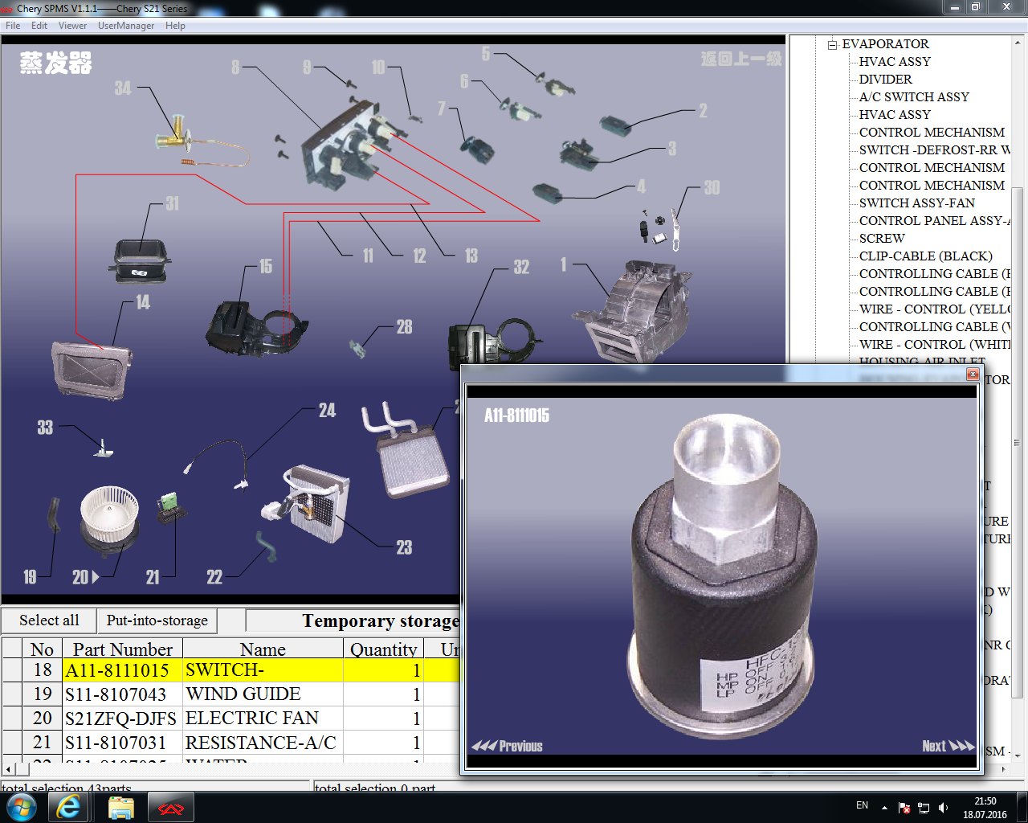This screenshot has width=1028, height=823.
Task: Select the black switch, part 4
Action: [547, 192]
